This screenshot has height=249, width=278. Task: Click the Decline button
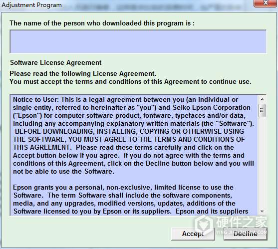246,234
